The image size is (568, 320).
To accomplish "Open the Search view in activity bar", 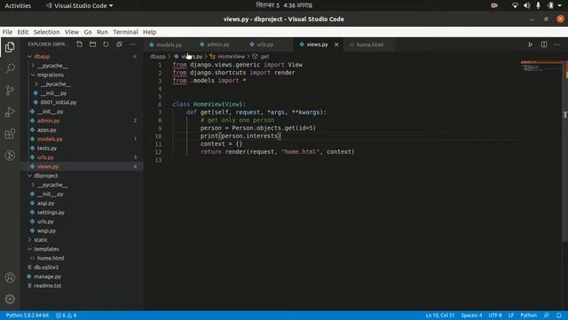I will [x=10, y=68].
